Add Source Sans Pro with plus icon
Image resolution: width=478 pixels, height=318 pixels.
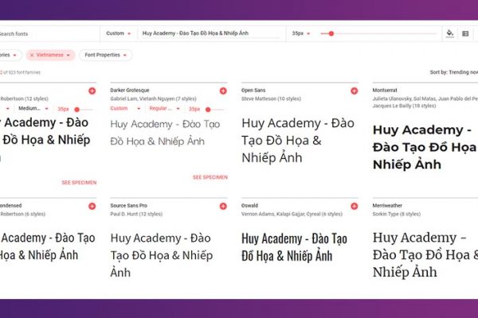223,206
